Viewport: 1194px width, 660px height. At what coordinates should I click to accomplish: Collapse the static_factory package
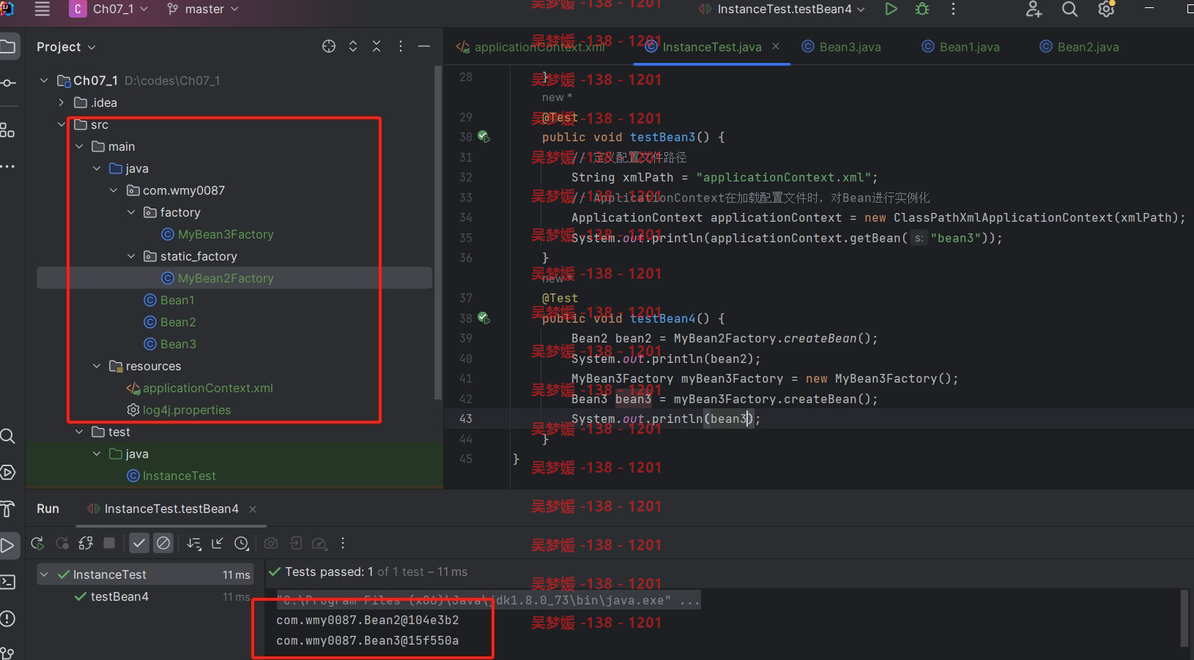[x=131, y=256]
